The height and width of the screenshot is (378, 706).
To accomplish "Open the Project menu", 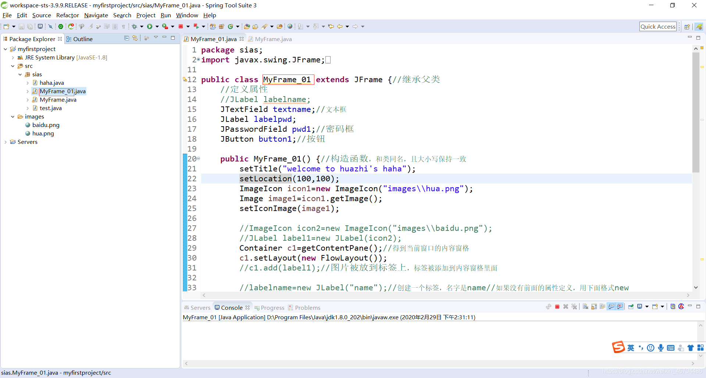I will pyautogui.click(x=146, y=15).
